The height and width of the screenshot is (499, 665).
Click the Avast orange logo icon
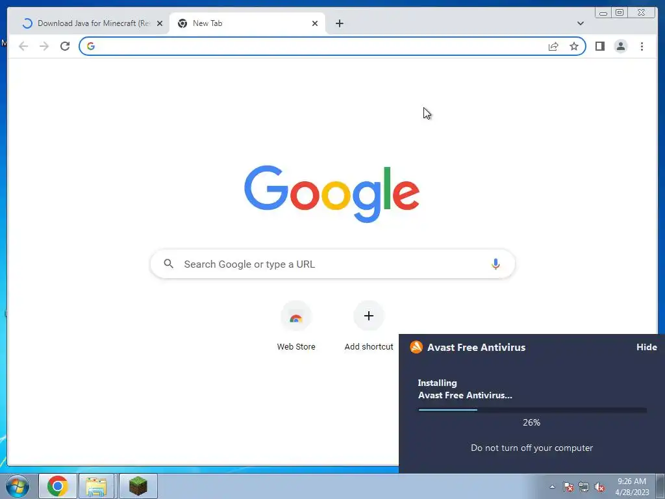(x=416, y=347)
